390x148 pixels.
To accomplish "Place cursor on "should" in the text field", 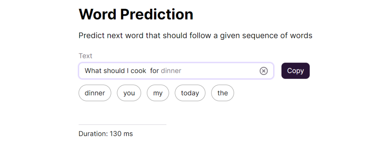I will point(114,71).
